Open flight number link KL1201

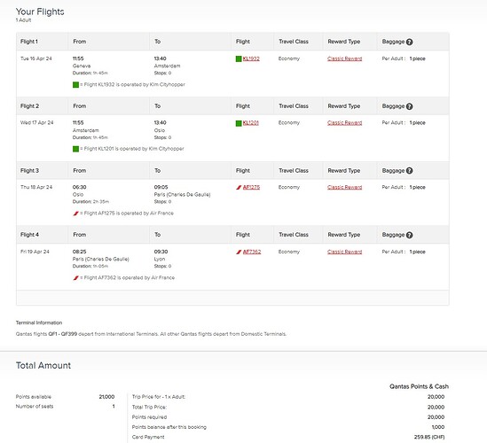[x=251, y=123]
